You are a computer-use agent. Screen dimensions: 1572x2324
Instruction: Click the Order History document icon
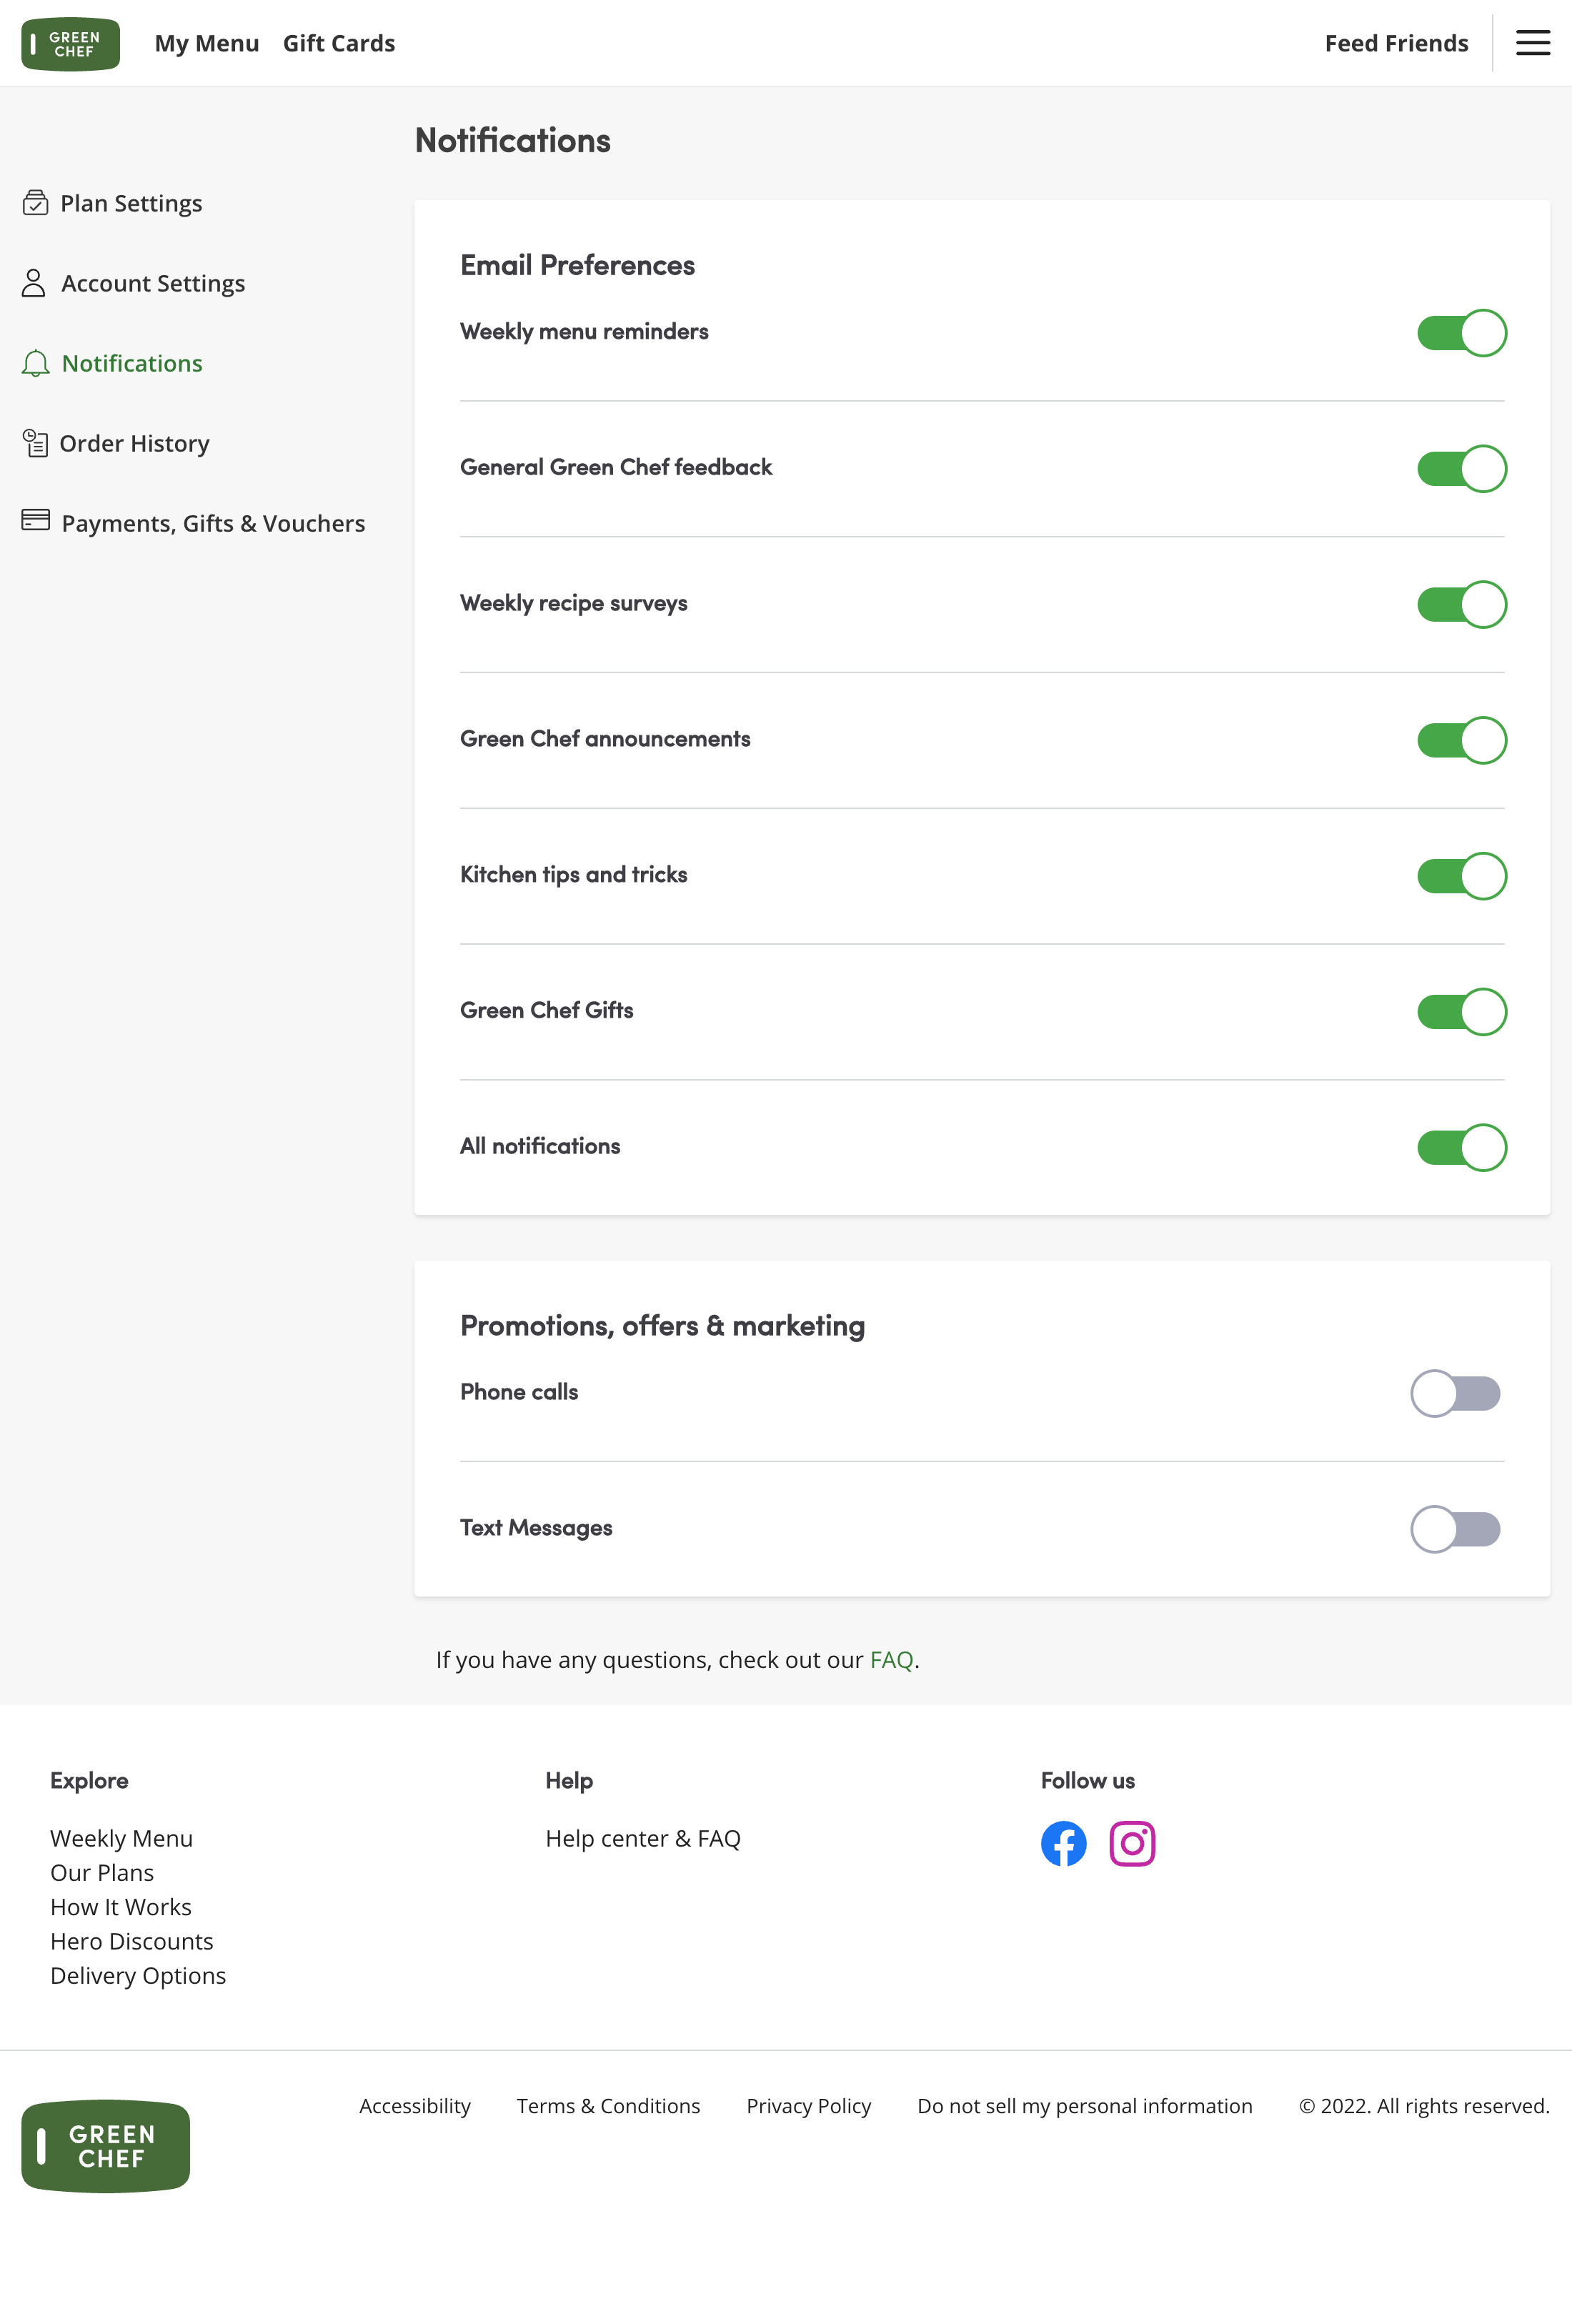pyautogui.click(x=34, y=443)
